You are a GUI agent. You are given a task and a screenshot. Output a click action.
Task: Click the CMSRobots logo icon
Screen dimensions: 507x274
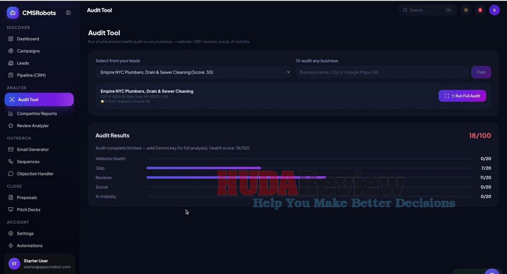pyautogui.click(x=12, y=12)
